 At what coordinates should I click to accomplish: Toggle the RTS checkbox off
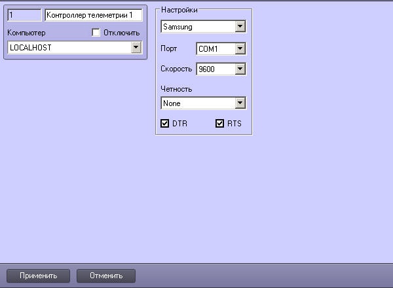(220, 123)
